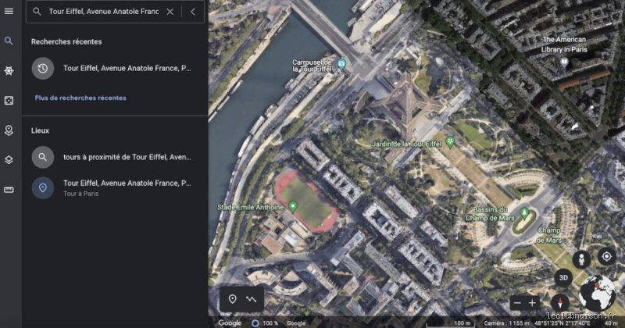Open 'Plus de recherches récentes' link
The width and height of the screenshot is (625, 328).
[x=80, y=98]
